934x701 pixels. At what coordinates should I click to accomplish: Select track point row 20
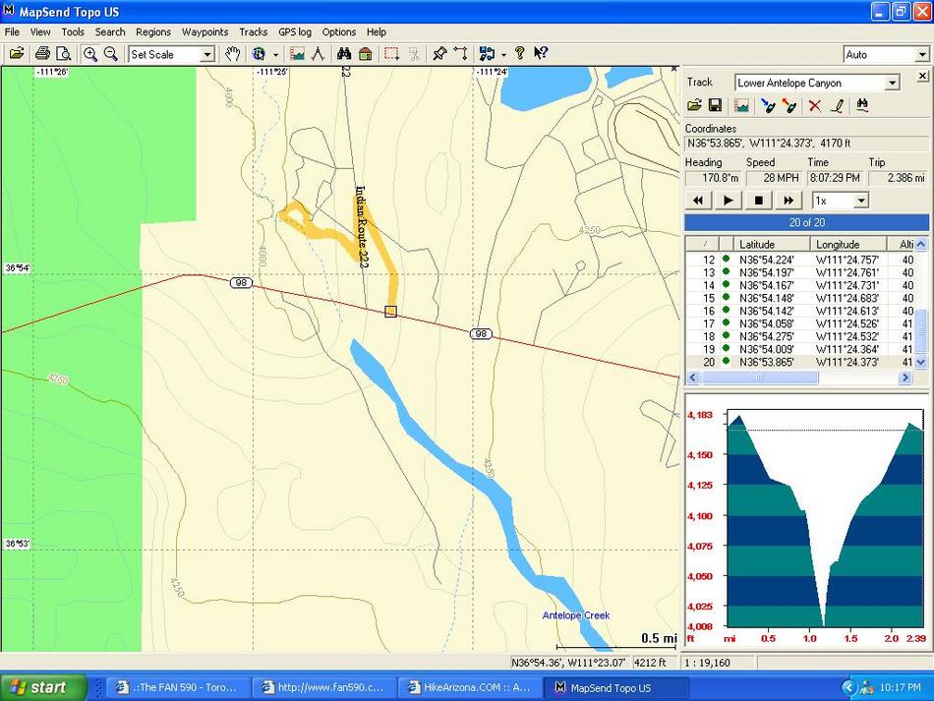tap(800, 362)
